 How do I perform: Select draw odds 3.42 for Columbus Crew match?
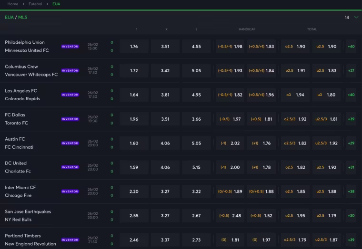(165, 70)
